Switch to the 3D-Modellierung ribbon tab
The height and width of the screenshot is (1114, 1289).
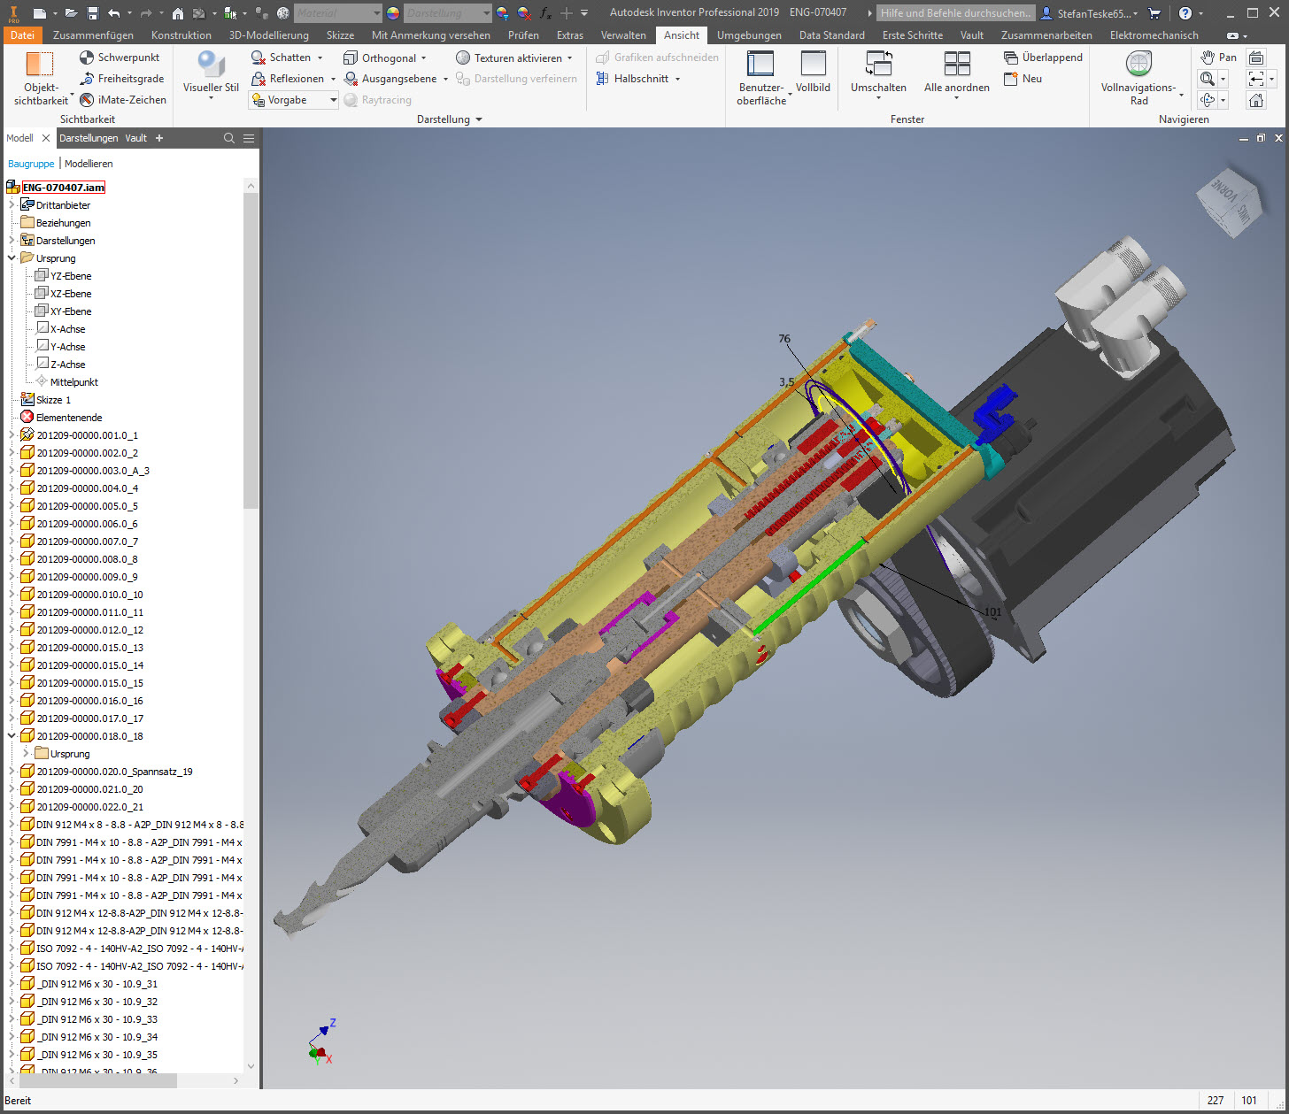point(269,35)
